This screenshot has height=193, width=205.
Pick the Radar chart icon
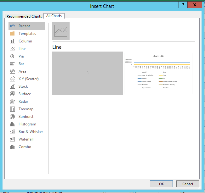(x=12, y=102)
